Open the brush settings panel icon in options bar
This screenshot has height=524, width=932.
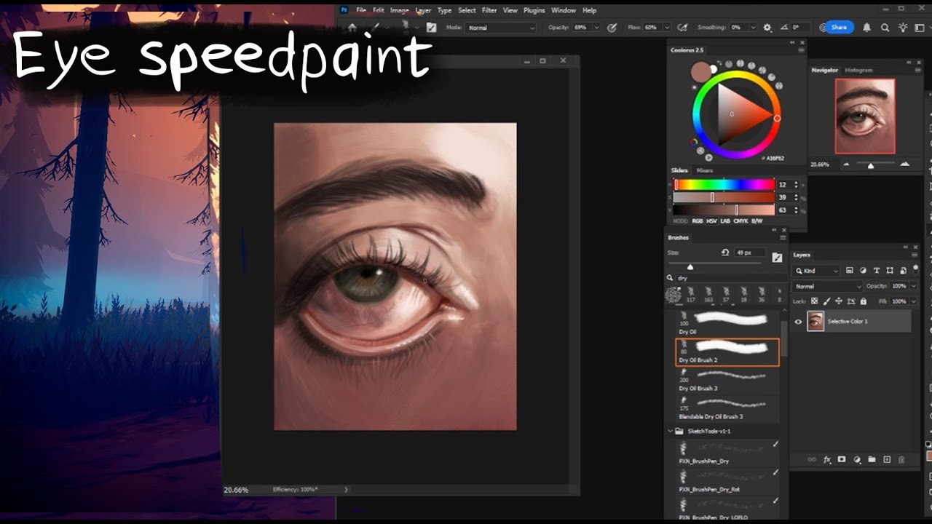click(432, 28)
